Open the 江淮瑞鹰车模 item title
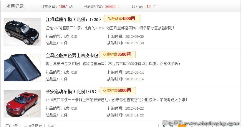This screenshot has width=242, height=127. pos(74,19)
